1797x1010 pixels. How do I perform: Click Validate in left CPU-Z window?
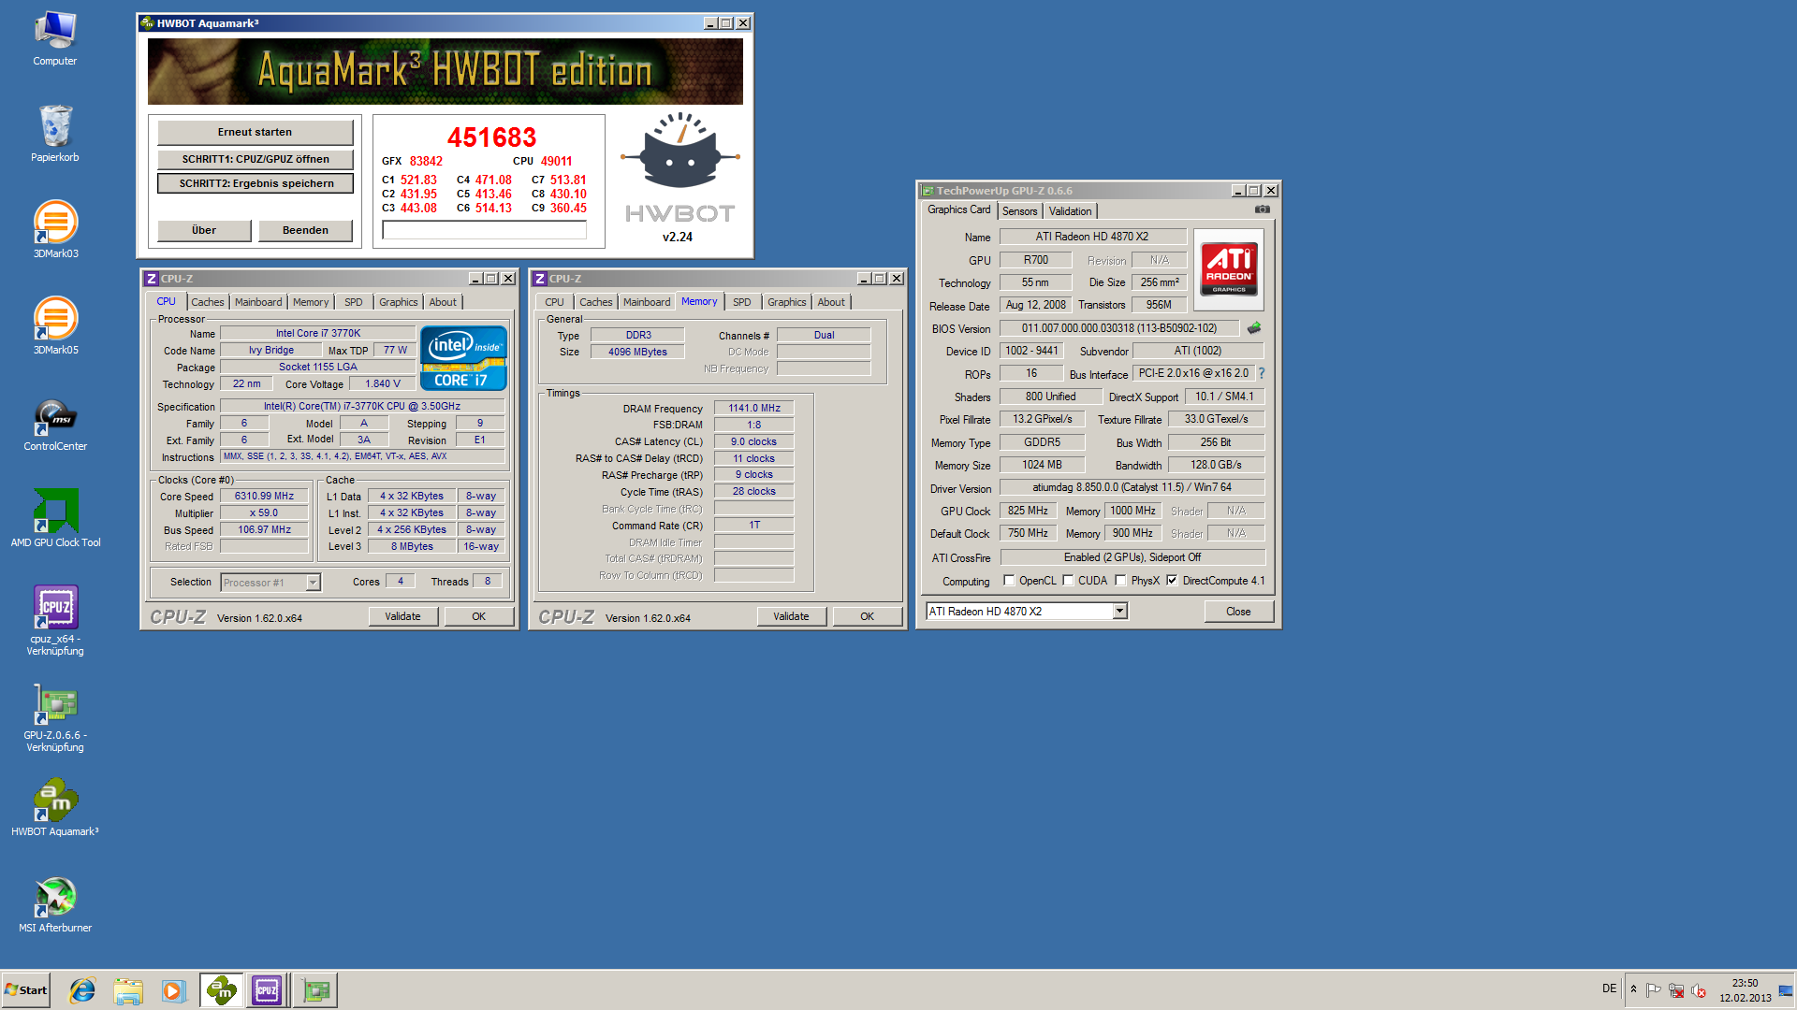tap(402, 616)
